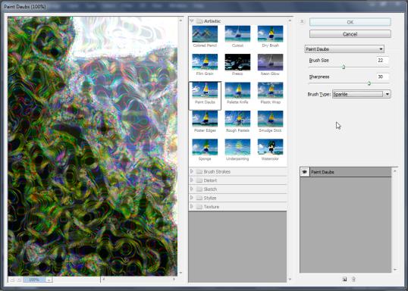Click the zoom in plus button
Viewport: 408px width, 291px height.
(19, 280)
